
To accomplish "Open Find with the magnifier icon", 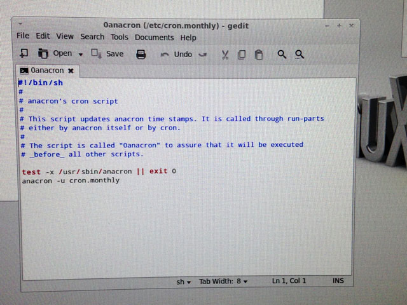I will pyautogui.click(x=282, y=55).
